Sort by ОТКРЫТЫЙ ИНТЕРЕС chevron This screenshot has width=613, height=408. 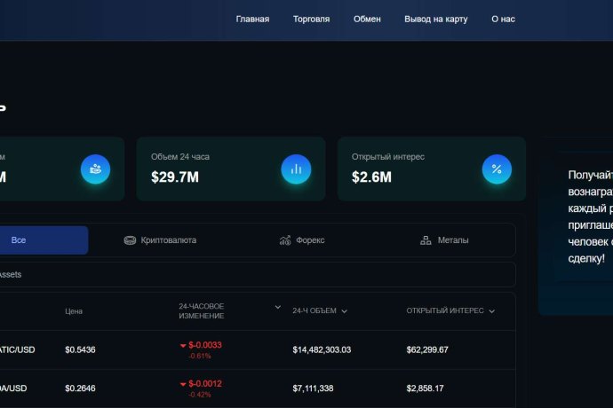[492, 311]
